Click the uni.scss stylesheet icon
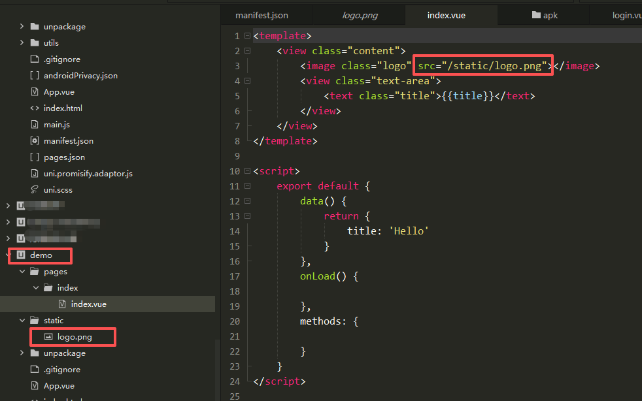The height and width of the screenshot is (401, 642). 35,190
